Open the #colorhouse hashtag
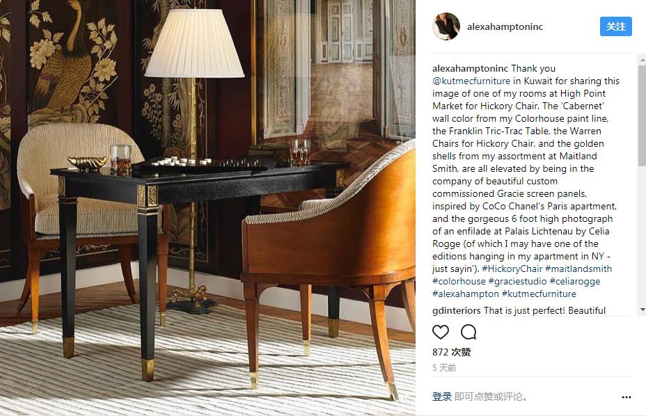This screenshot has width=646, height=416. coord(459,281)
